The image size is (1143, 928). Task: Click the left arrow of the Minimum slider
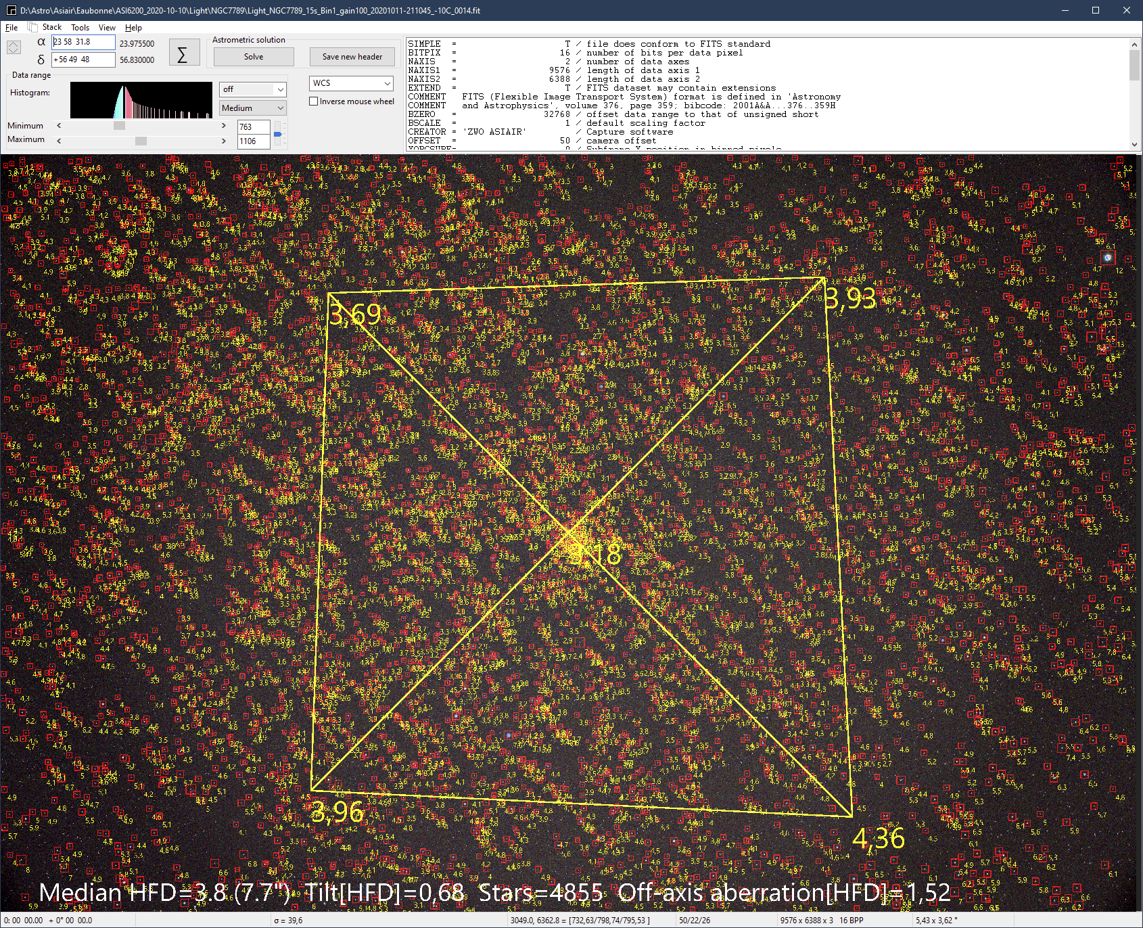(x=59, y=126)
